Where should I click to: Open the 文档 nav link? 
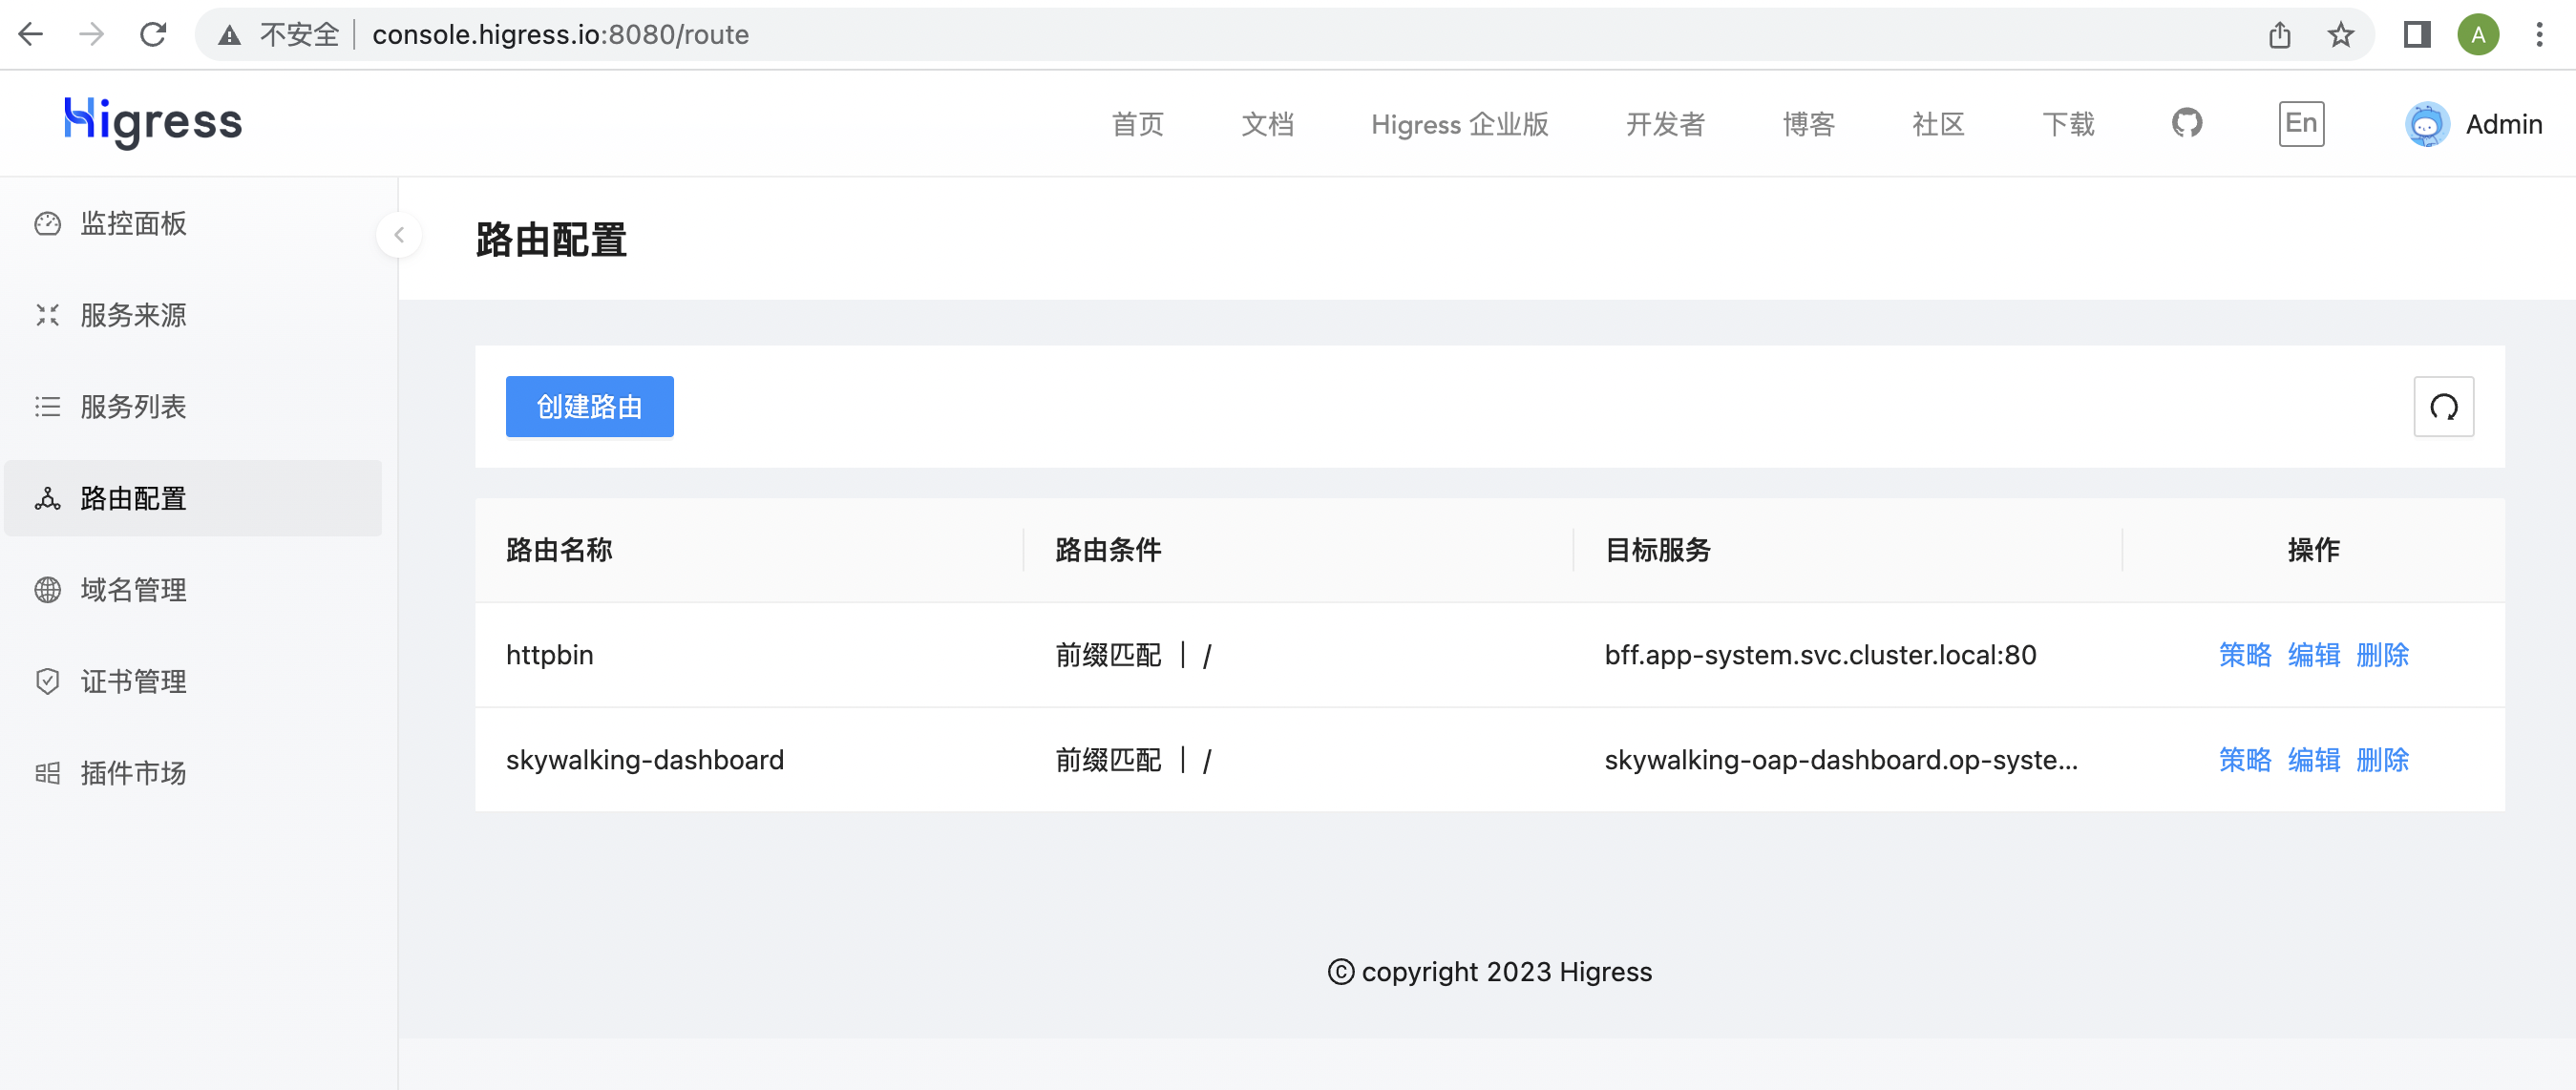coord(1267,125)
